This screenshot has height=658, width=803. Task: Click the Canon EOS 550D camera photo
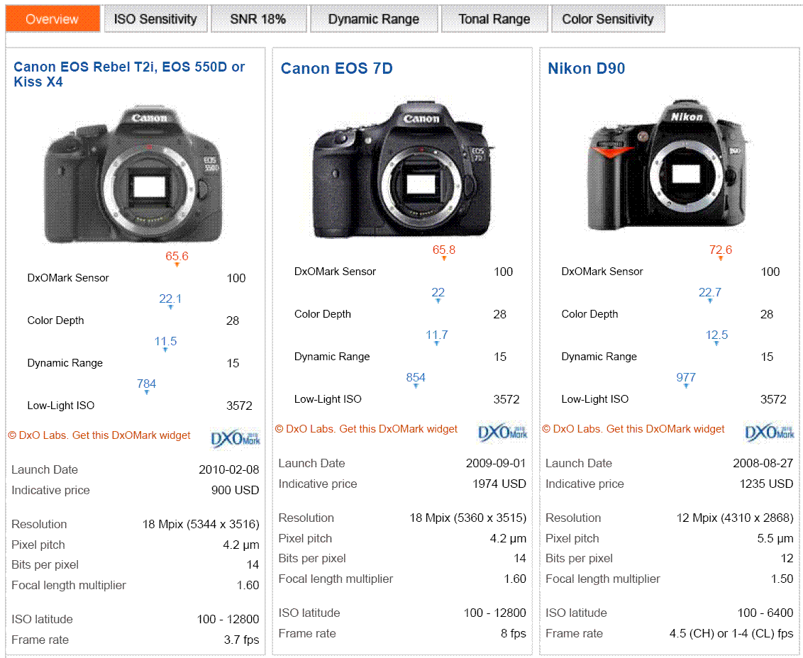click(x=133, y=174)
